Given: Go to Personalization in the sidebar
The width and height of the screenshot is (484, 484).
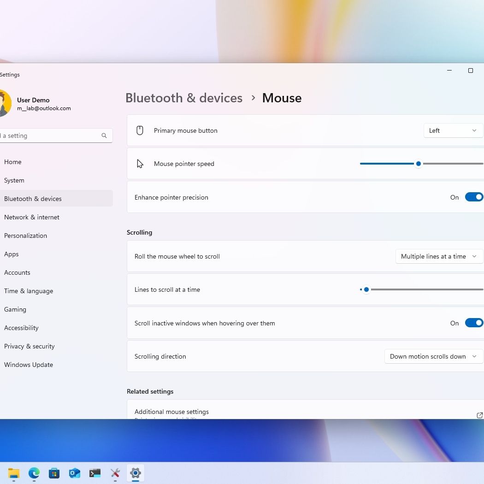Looking at the screenshot, I should pos(25,236).
